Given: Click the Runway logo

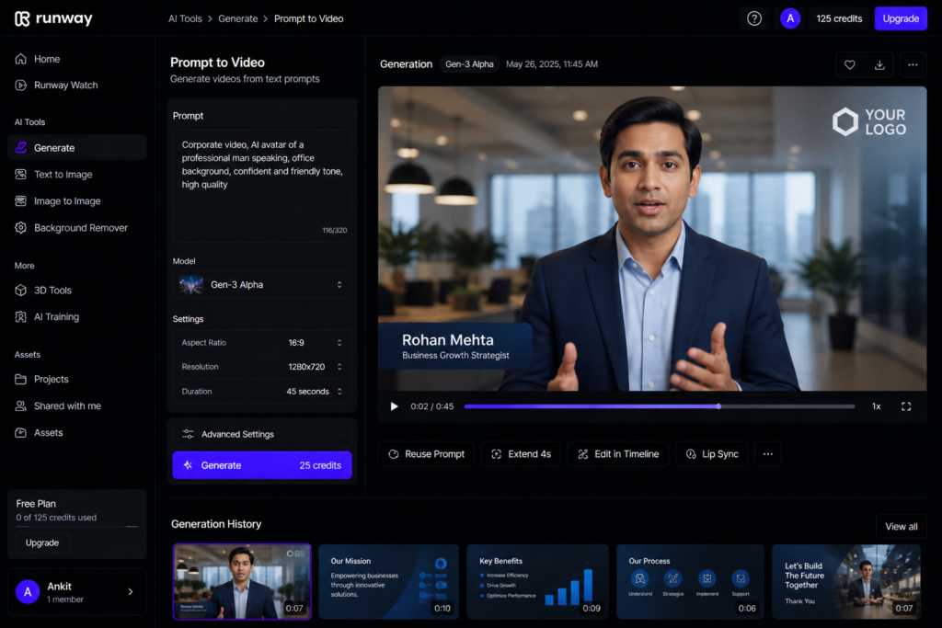Looking at the screenshot, I should click(x=53, y=18).
